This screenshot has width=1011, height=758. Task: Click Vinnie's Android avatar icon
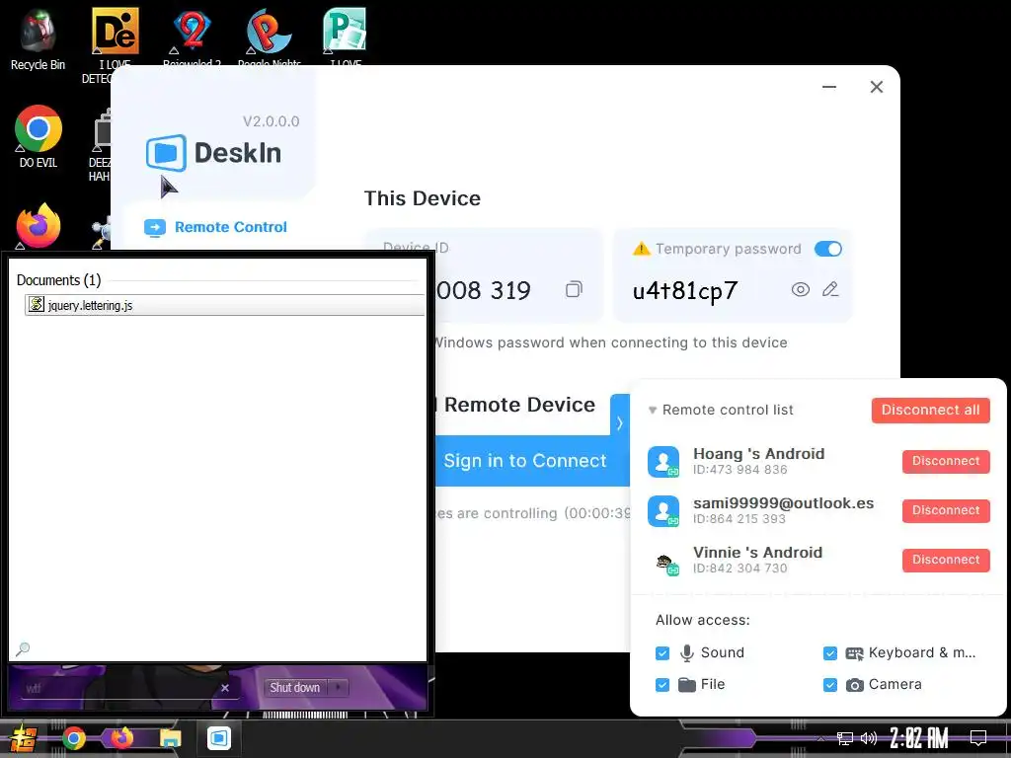(x=666, y=562)
